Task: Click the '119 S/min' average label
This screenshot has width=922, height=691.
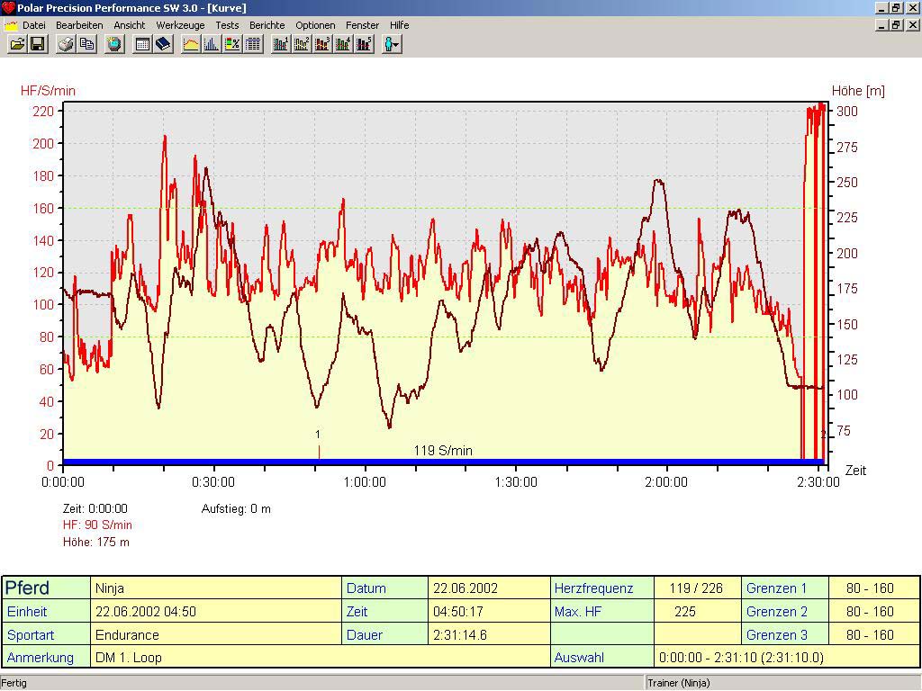Action: coord(443,451)
